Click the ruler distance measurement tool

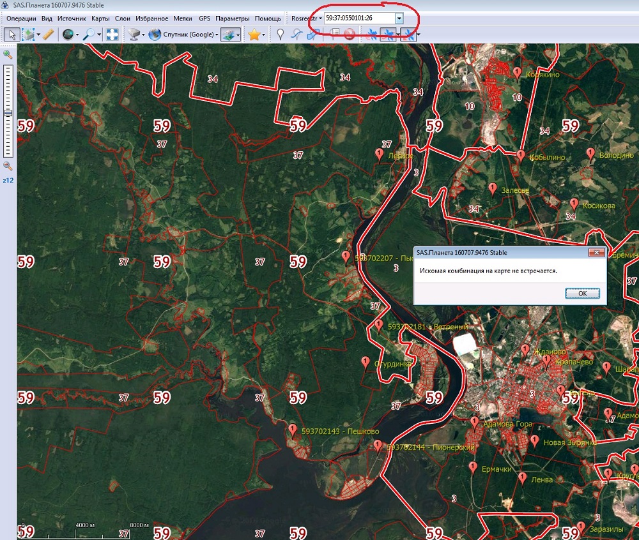(48, 34)
